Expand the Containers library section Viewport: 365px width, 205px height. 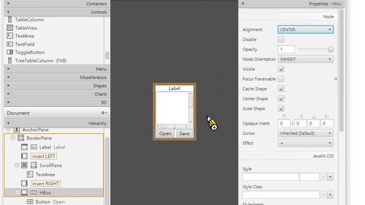[x=9, y=3]
